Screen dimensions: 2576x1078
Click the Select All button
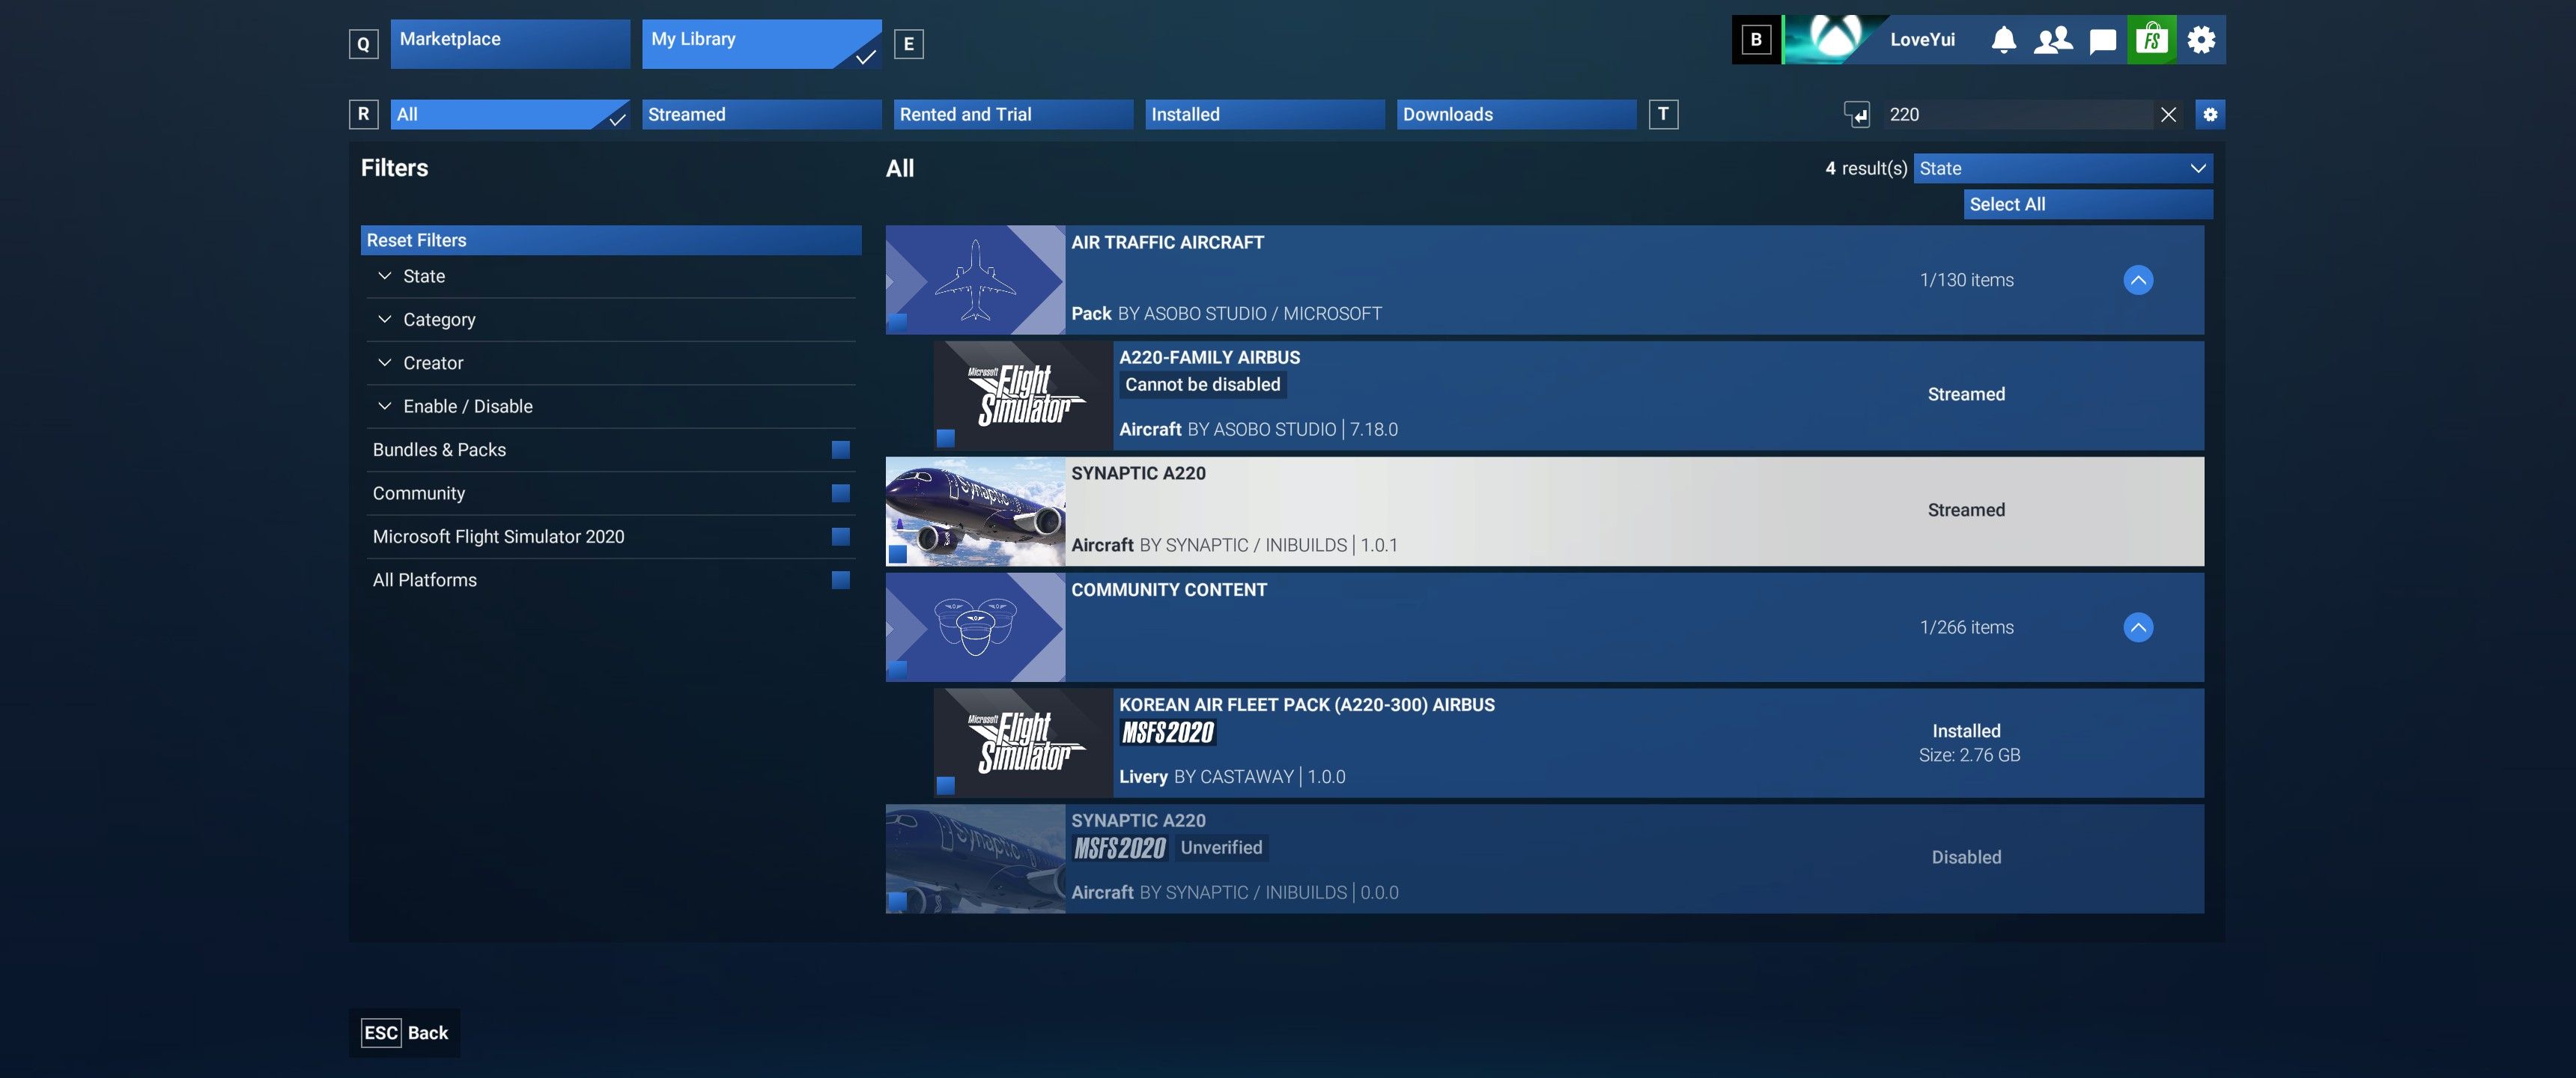pos(2088,204)
